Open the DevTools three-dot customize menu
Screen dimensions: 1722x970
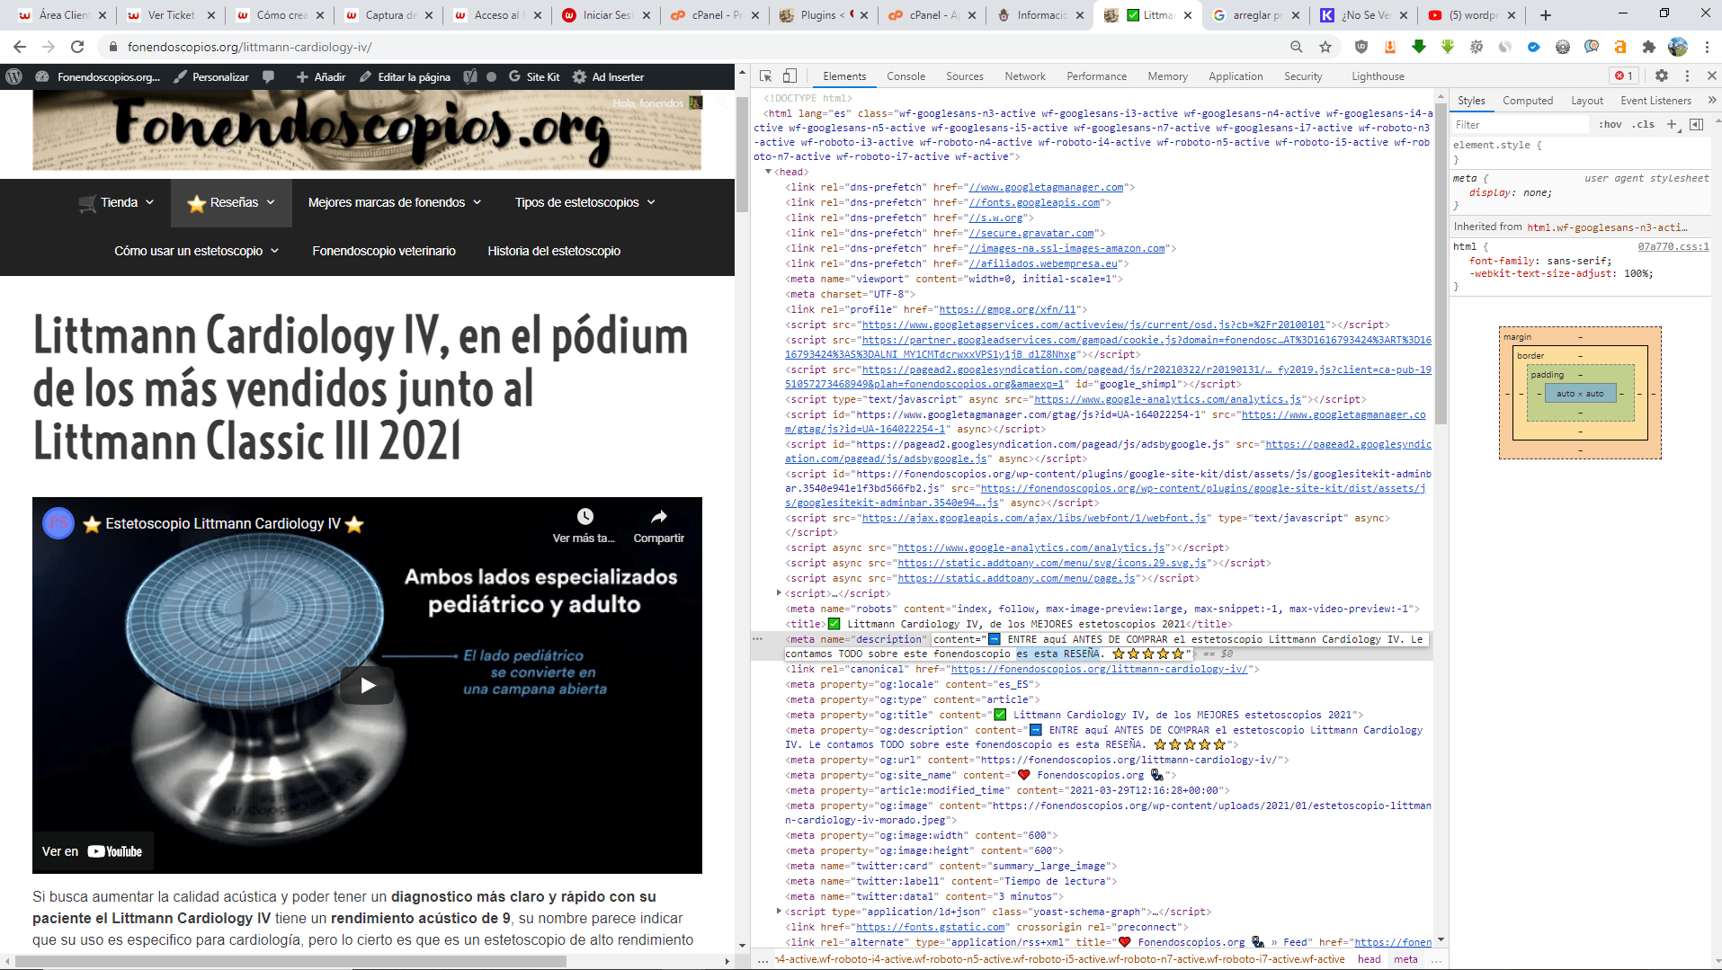[1687, 76]
